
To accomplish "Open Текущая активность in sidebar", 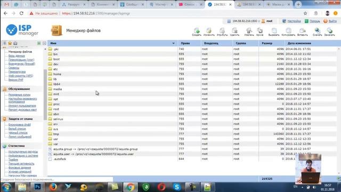I will pyautogui.click(x=21, y=164).
